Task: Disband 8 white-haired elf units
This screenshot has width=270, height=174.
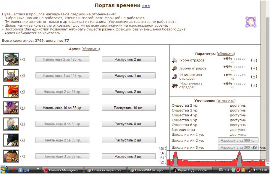Action: pyautogui.click(x=128, y=124)
